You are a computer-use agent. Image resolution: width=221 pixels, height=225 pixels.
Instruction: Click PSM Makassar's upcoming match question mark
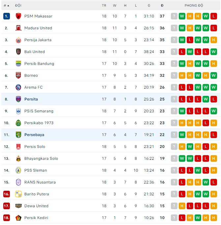tap(174, 16)
